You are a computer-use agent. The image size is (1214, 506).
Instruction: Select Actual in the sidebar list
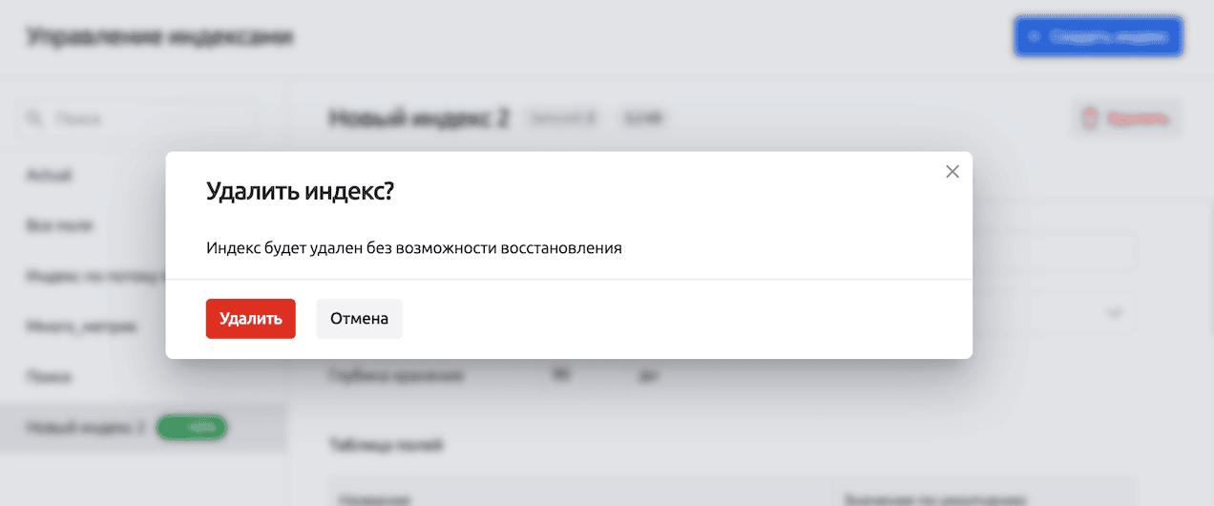tap(49, 176)
